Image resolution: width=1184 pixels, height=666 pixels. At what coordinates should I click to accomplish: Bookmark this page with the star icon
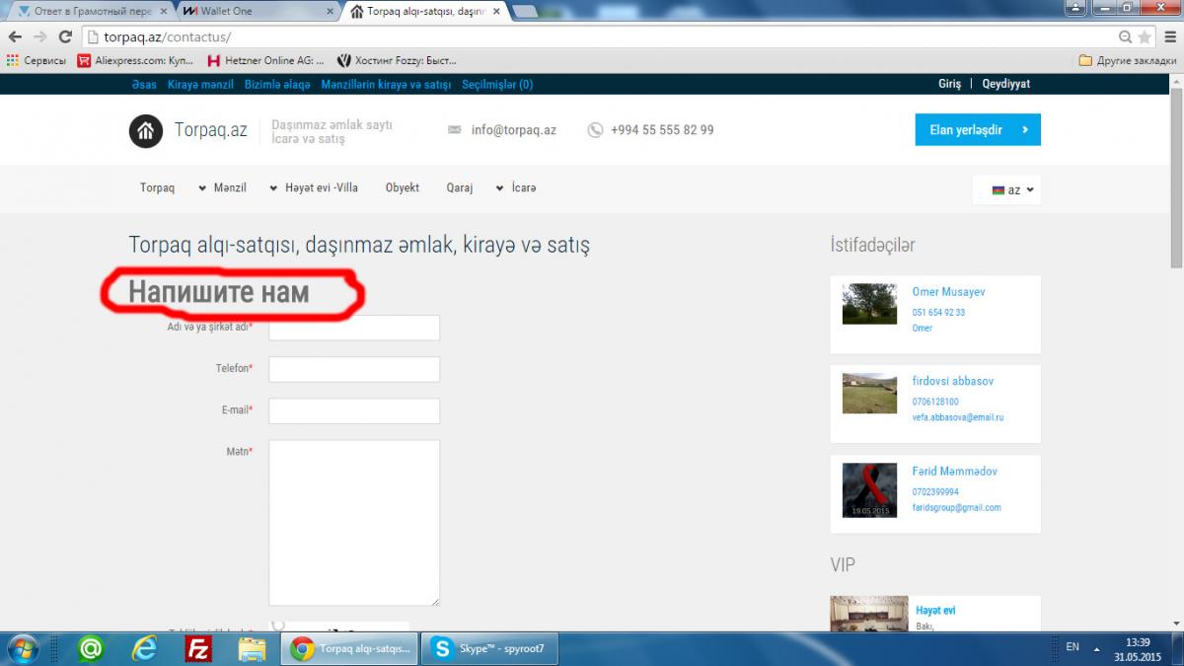tap(1145, 37)
